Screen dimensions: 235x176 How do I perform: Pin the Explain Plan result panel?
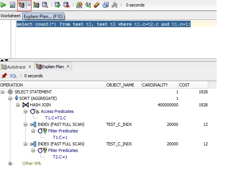(x=4, y=76)
